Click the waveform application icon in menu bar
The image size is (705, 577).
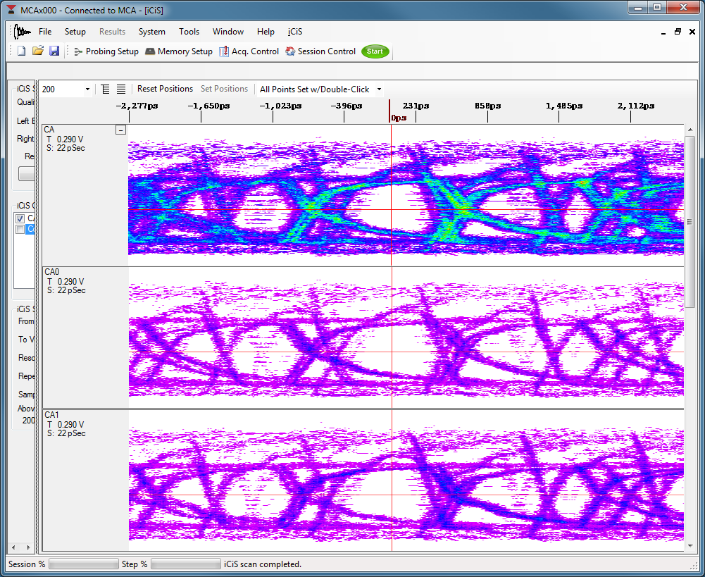point(22,32)
